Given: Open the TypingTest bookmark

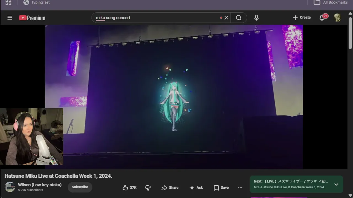Looking at the screenshot, I should tap(36, 2).
